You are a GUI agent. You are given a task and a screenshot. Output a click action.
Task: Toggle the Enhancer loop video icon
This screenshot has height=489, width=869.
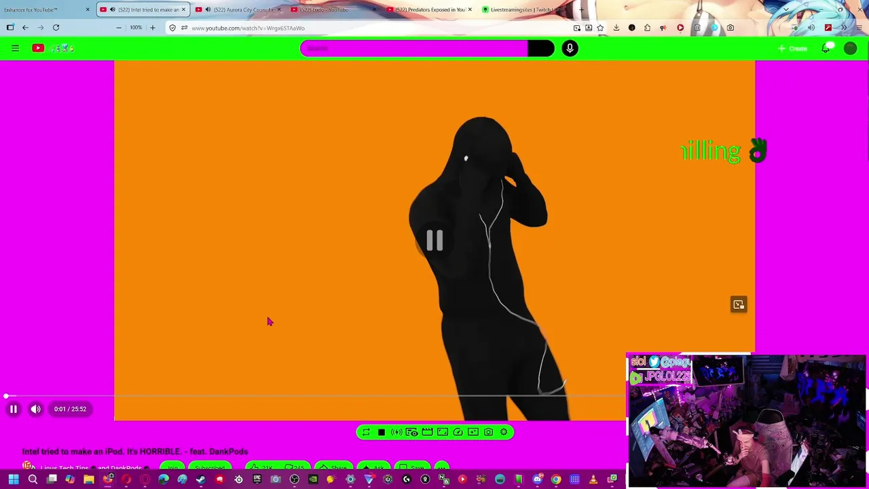point(366,432)
